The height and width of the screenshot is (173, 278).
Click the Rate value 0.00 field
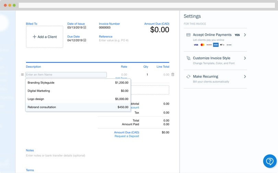click(x=124, y=75)
